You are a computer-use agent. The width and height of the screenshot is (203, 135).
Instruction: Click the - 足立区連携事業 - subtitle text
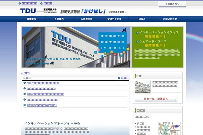(x=116, y=12)
